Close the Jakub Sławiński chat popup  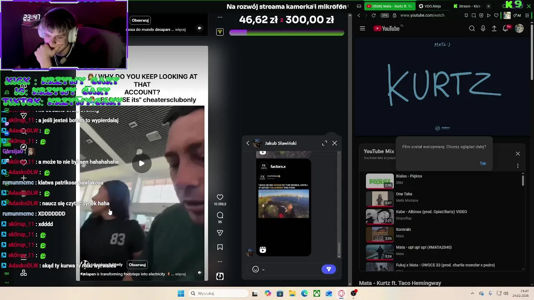pos(335,143)
